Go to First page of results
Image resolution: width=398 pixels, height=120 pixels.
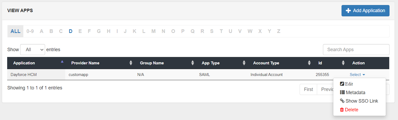click(x=308, y=89)
